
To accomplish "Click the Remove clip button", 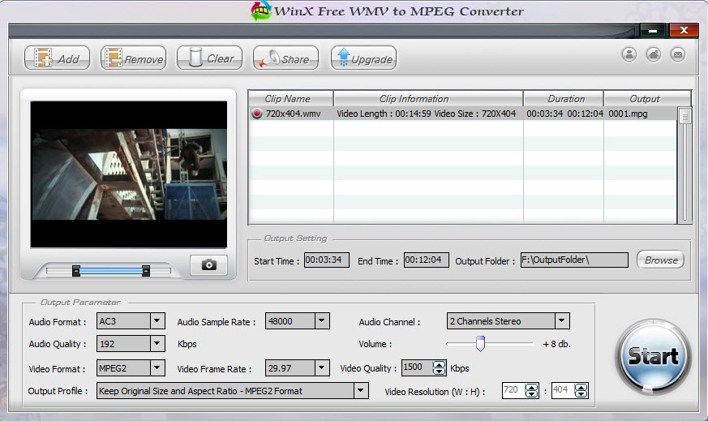I will click(134, 58).
